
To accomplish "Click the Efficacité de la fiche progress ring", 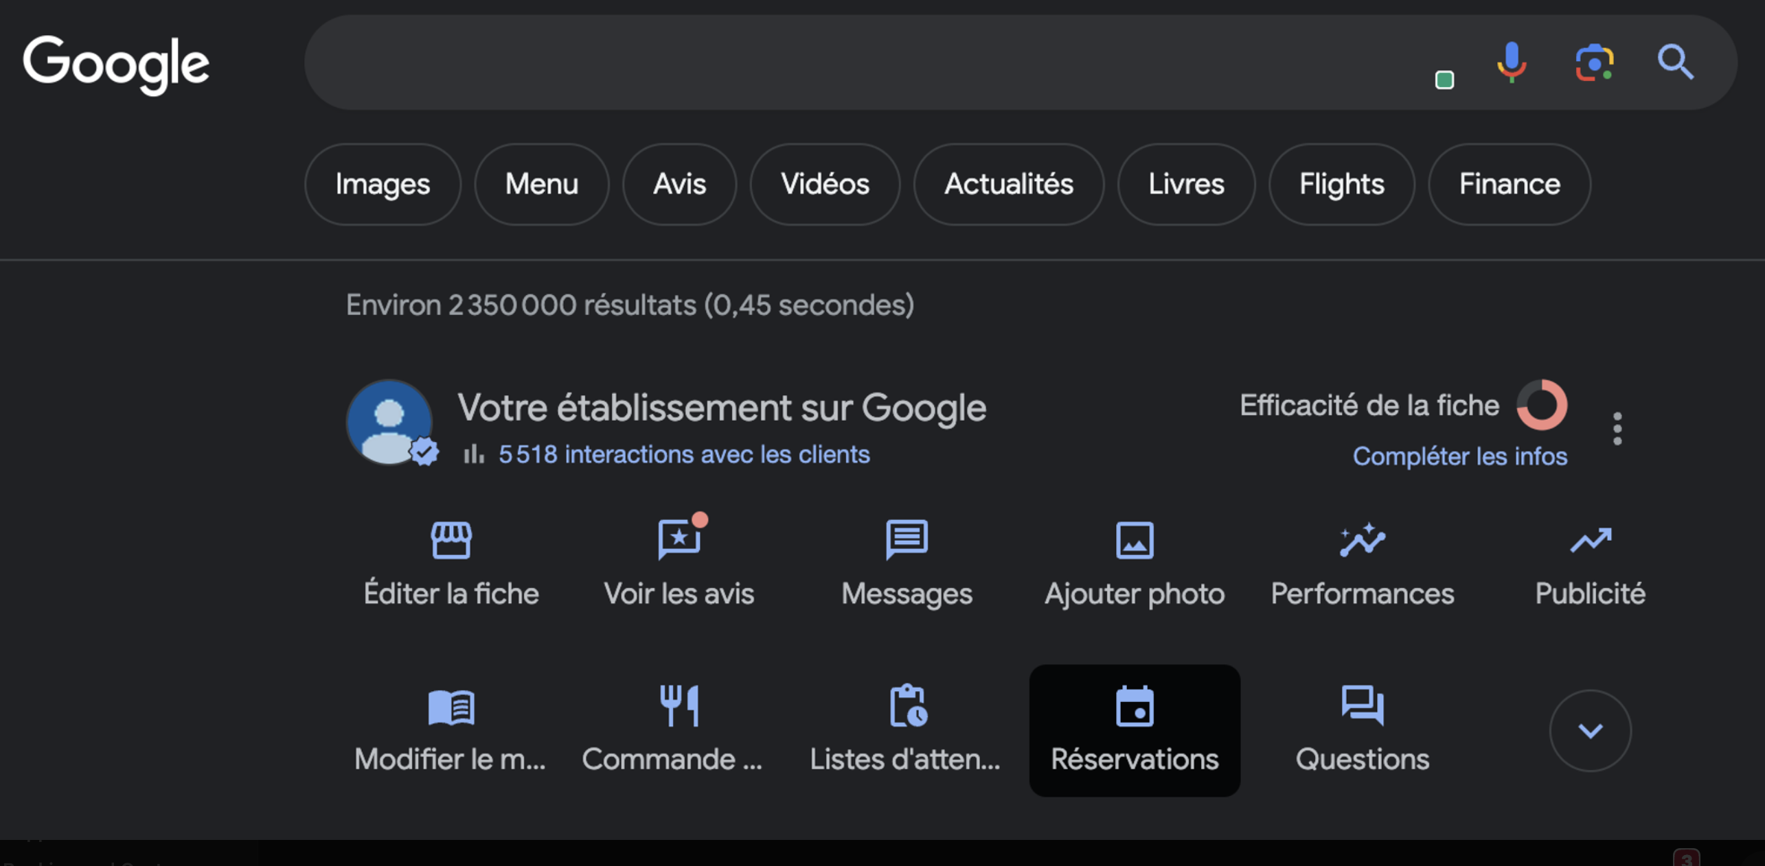I will pos(1542,405).
